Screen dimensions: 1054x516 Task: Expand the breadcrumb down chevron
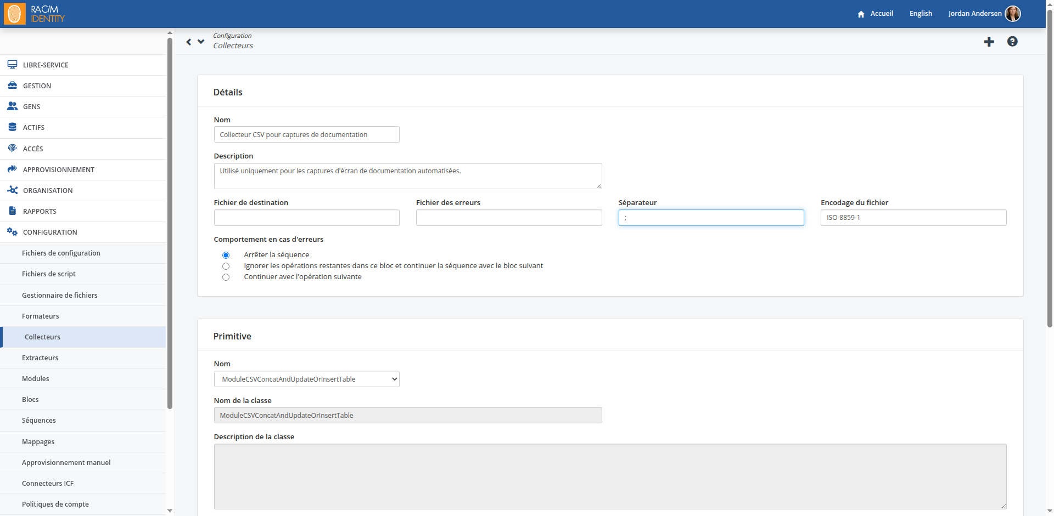(x=201, y=42)
